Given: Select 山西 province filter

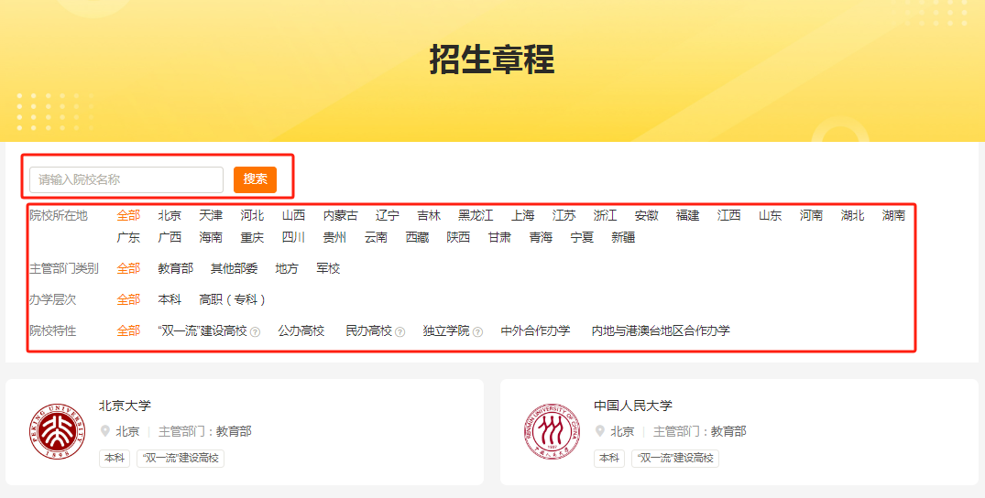Looking at the screenshot, I should point(293,215).
